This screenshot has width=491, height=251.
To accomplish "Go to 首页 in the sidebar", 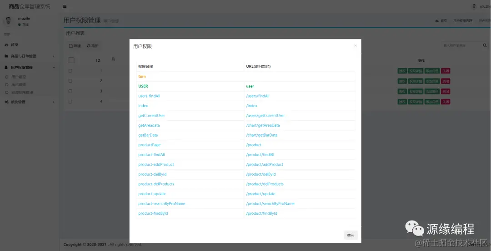I will click(15, 45).
